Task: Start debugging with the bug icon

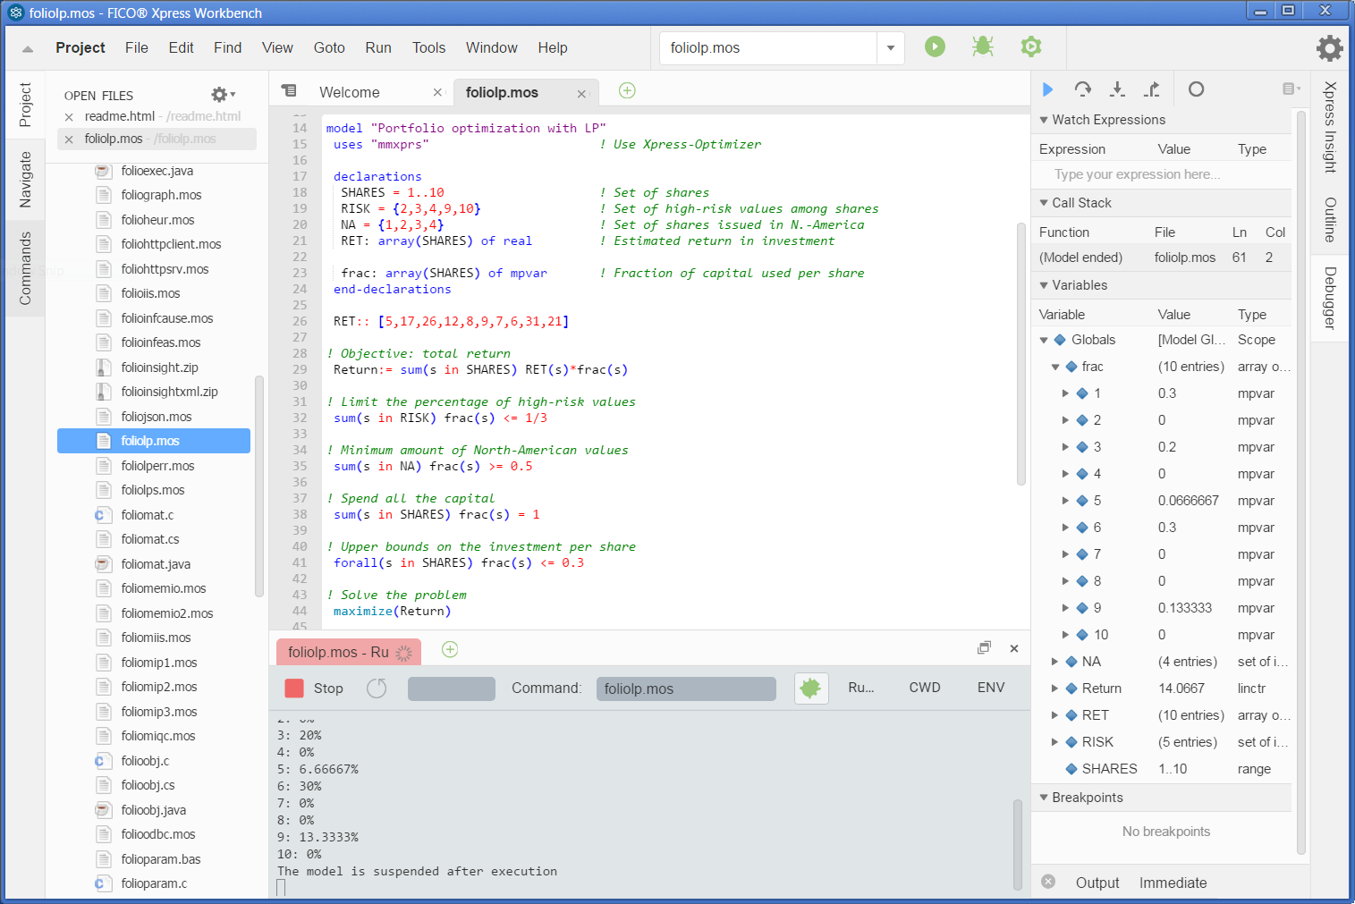Action: (983, 46)
